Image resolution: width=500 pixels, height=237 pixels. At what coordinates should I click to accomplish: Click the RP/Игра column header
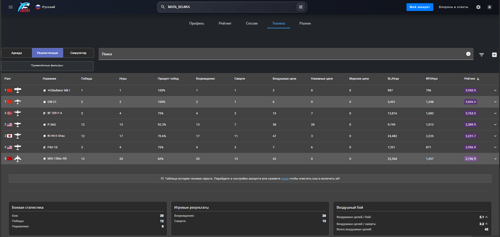click(x=431, y=78)
